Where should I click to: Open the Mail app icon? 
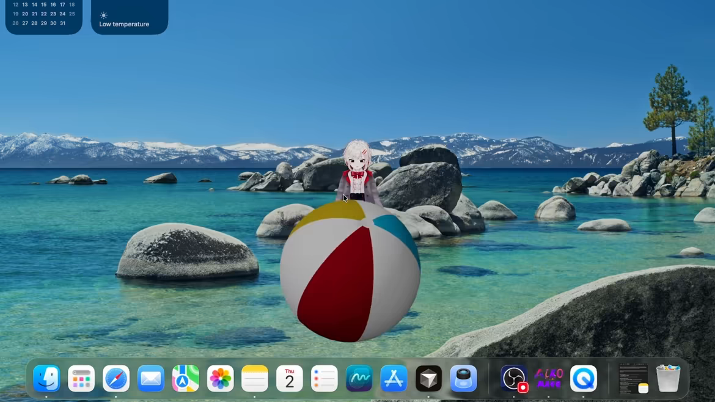pos(151,378)
